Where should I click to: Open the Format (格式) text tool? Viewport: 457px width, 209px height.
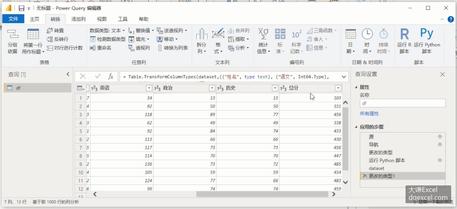coord(218,41)
